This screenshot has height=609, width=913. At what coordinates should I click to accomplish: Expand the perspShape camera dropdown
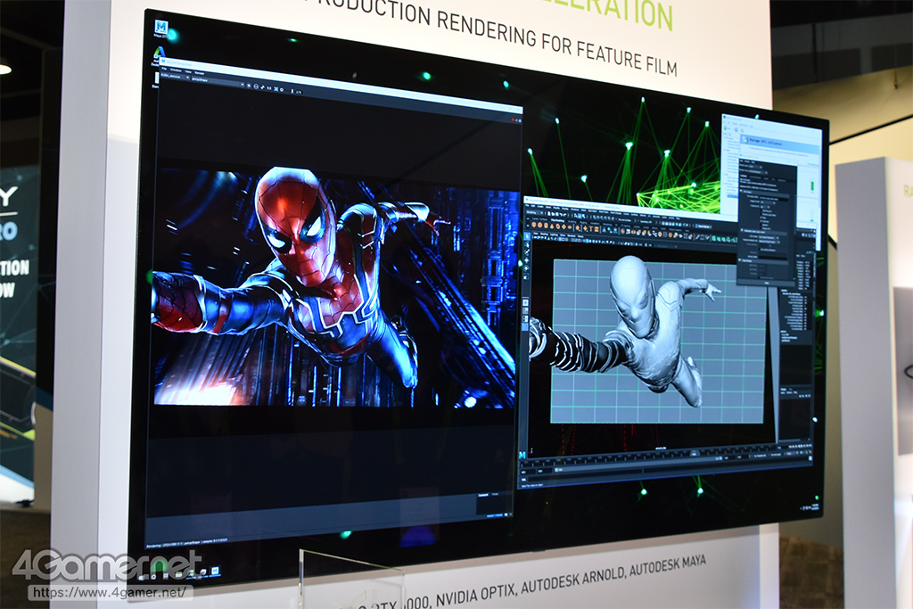tap(218, 82)
